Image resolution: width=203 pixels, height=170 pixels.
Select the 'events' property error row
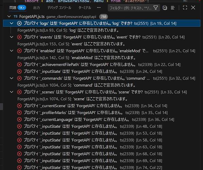click(102, 37)
